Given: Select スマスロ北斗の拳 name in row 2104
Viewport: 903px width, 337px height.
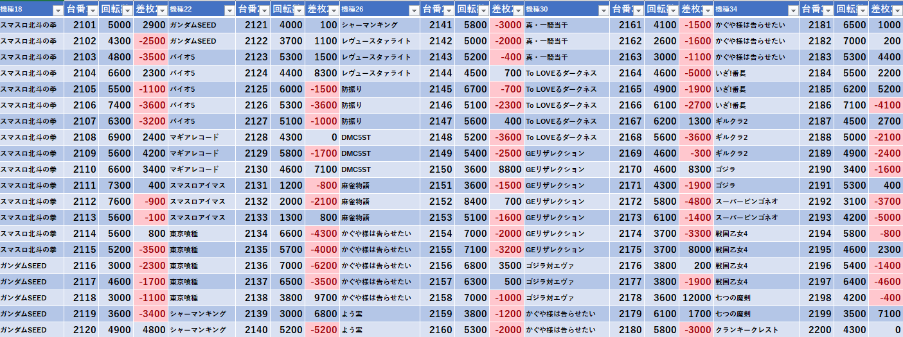Looking at the screenshot, I should click(x=28, y=73).
